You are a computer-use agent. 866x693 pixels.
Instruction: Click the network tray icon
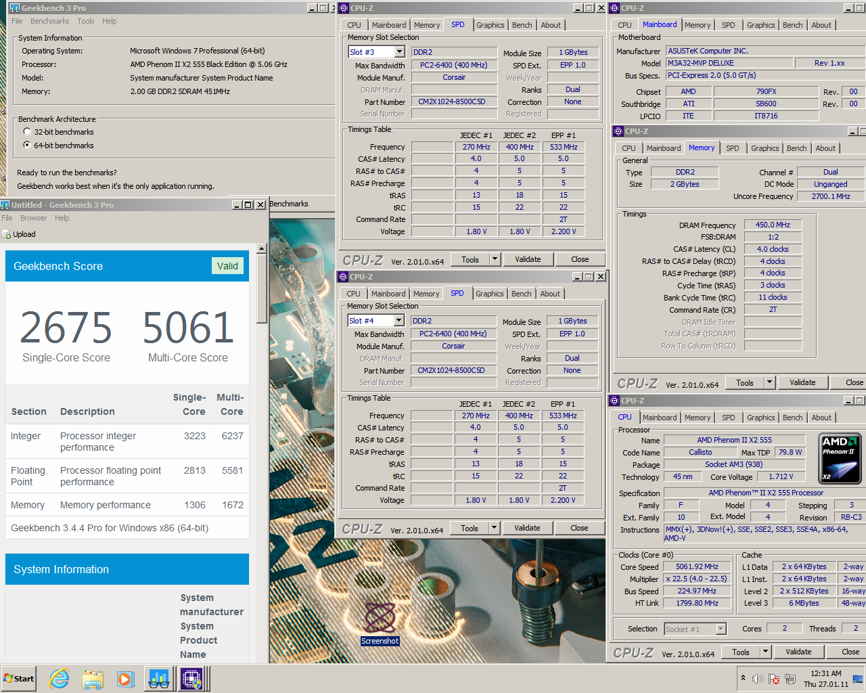(x=790, y=679)
